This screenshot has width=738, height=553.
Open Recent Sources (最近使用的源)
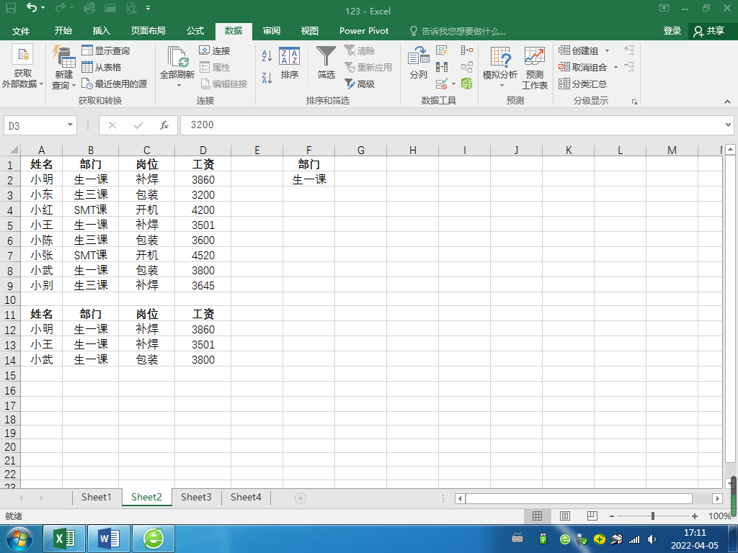pyautogui.click(x=114, y=84)
